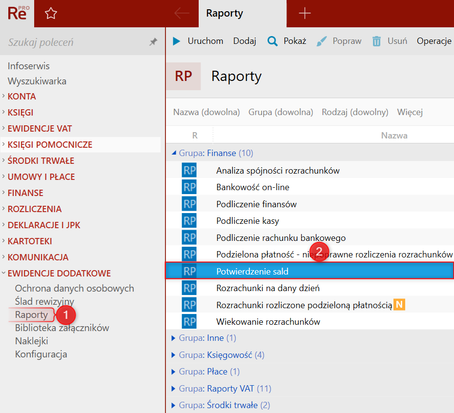Click the Uruchom play icon
Screen dimensions: 454x413
click(176, 41)
